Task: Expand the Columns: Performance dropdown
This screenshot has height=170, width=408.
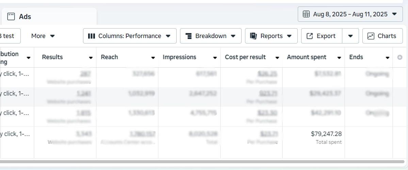Action: click(130, 36)
